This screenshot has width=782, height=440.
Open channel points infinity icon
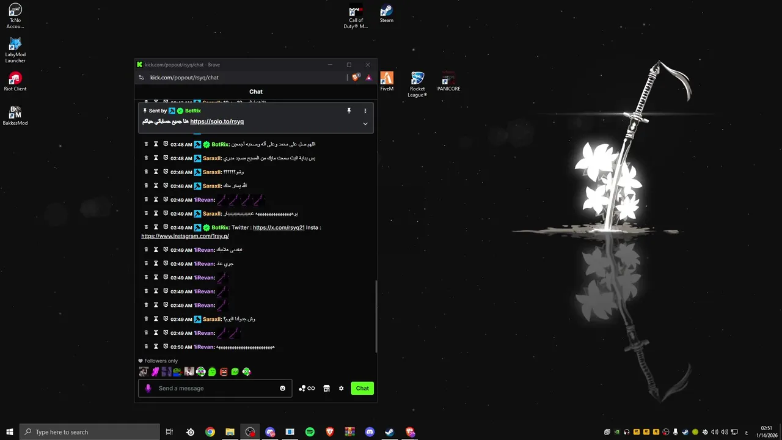pyautogui.click(x=307, y=388)
